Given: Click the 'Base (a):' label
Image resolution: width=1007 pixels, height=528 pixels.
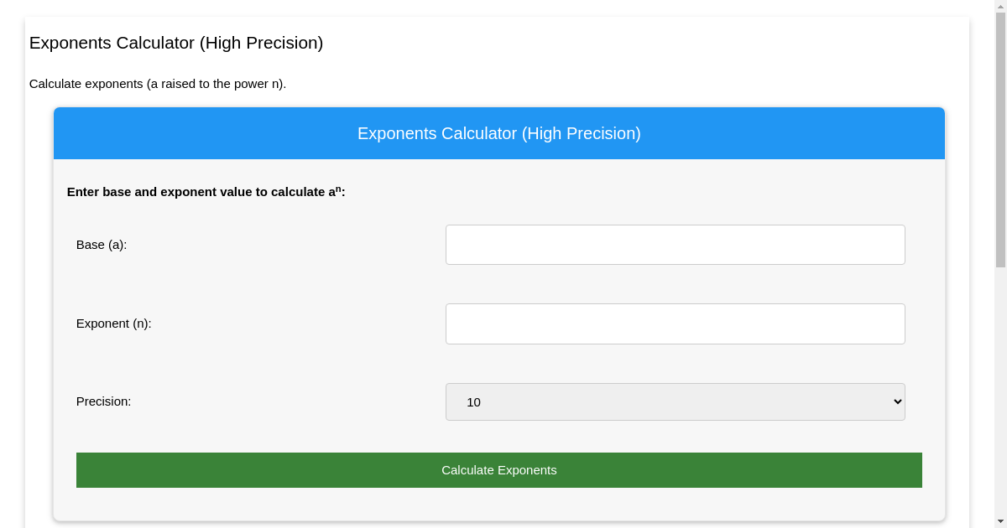Looking at the screenshot, I should tap(101, 245).
